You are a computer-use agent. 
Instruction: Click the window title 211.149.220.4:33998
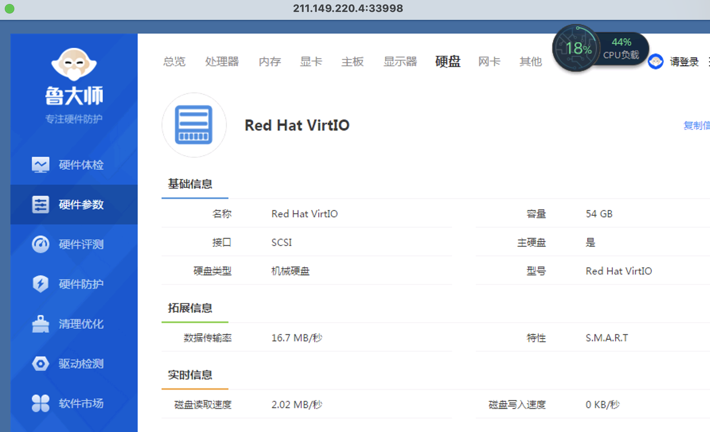coord(348,8)
